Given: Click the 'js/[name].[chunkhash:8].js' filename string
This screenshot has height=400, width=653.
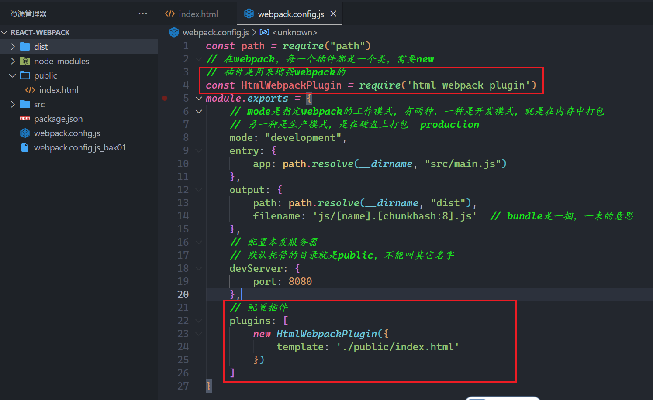Looking at the screenshot, I should point(394,216).
